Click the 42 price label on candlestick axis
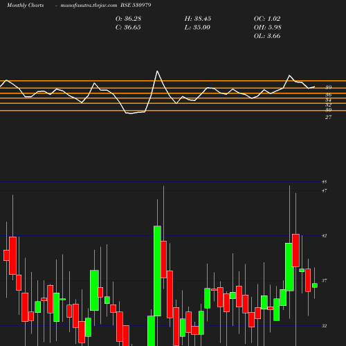The width and height of the screenshot is (346, 346). coord(325,236)
